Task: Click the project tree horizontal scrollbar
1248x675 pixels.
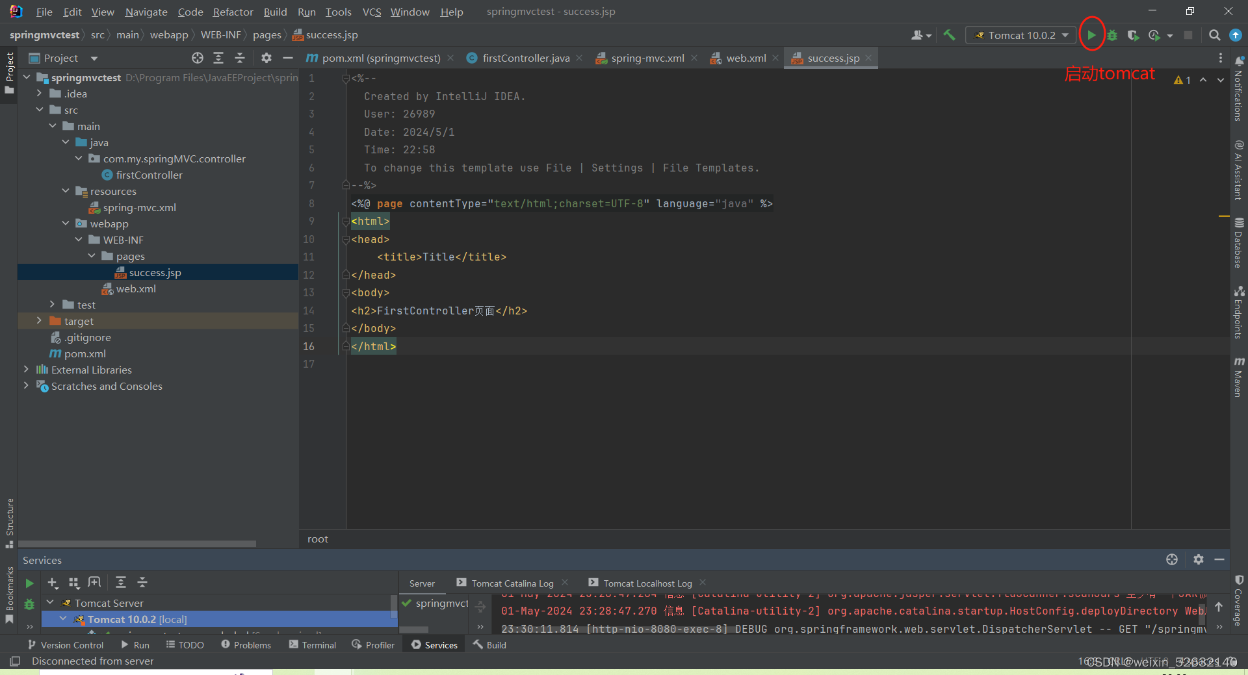Action: [x=137, y=544]
